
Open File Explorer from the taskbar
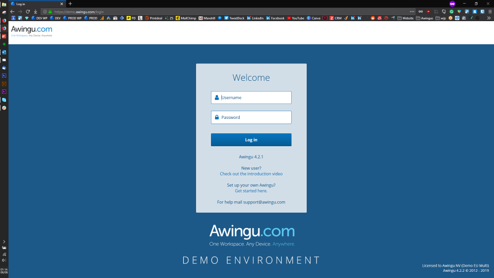(4, 5)
